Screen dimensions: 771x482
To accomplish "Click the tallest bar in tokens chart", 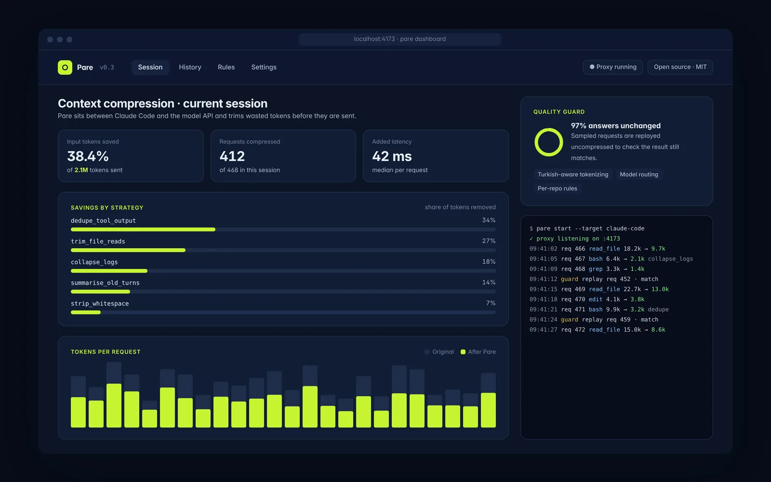I will 114,395.
